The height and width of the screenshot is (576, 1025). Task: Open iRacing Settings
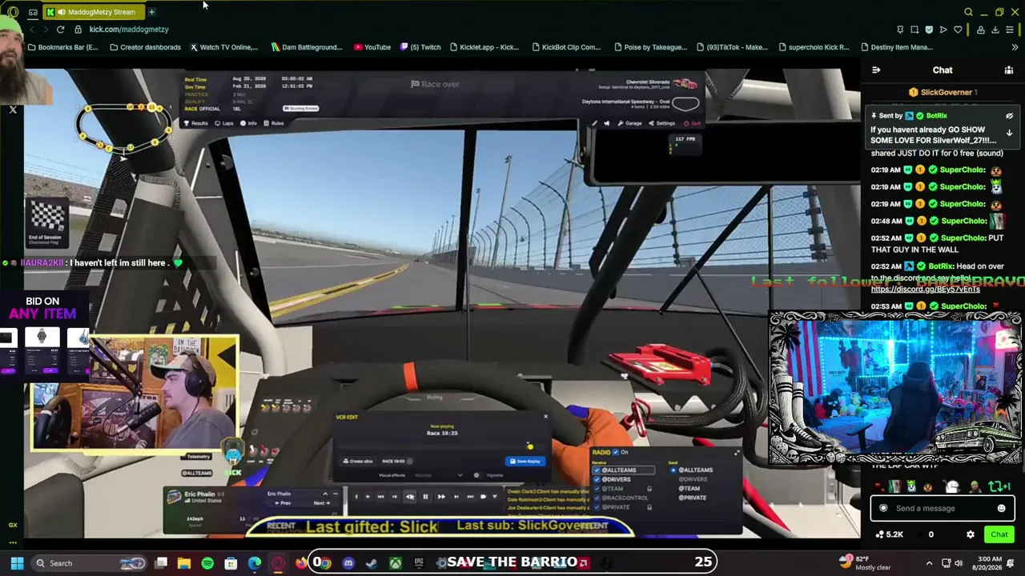pos(661,123)
